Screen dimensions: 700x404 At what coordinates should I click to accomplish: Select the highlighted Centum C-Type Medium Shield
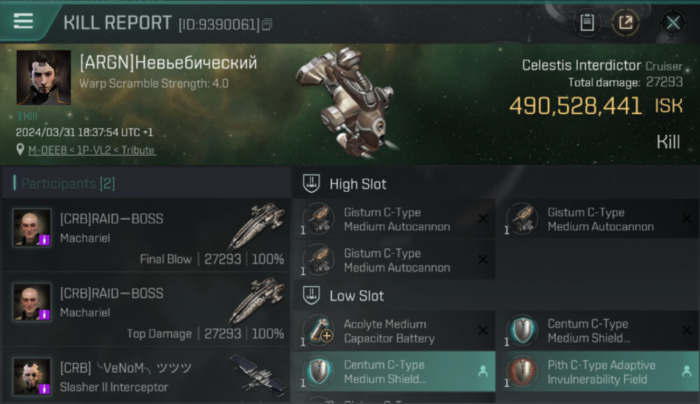click(394, 371)
